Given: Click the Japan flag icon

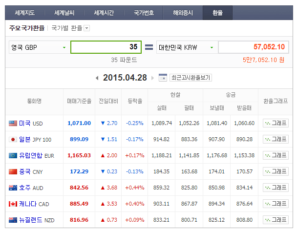Looking at the screenshot, I should [13, 139].
